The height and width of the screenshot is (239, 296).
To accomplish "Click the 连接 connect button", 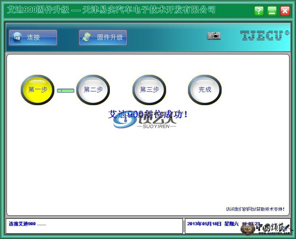I will pyautogui.click(x=33, y=37).
